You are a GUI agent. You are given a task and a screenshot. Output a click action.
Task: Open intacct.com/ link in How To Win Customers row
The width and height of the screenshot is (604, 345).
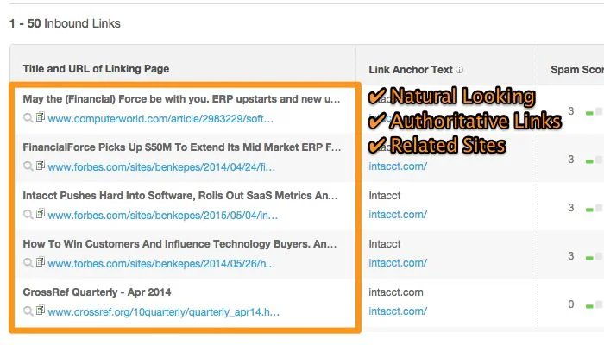(x=398, y=263)
